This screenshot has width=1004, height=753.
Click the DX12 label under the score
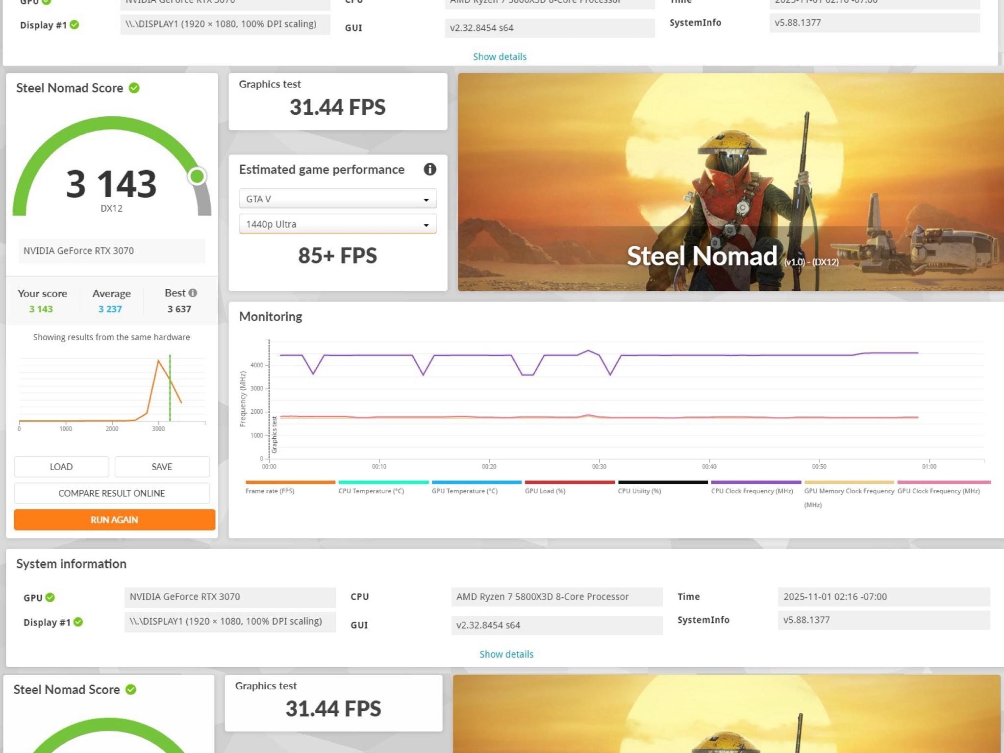[x=111, y=208]
